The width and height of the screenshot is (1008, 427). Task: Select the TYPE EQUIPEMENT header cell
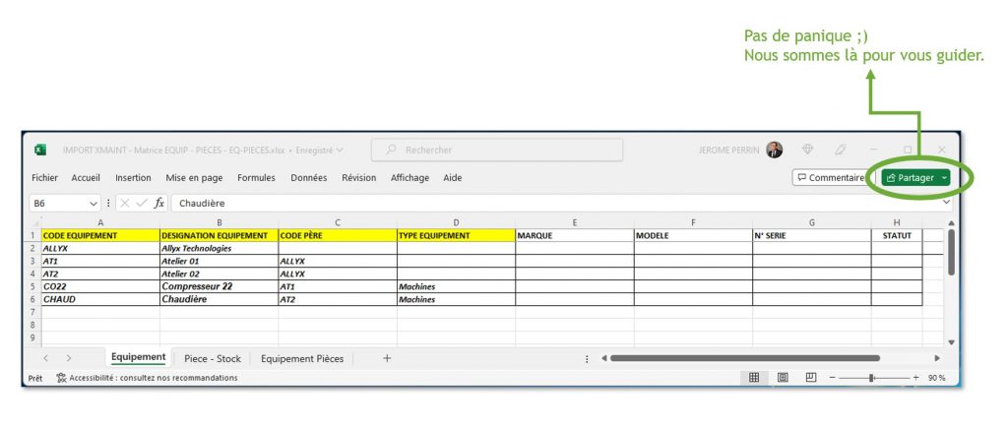click(x=456, y=236)
